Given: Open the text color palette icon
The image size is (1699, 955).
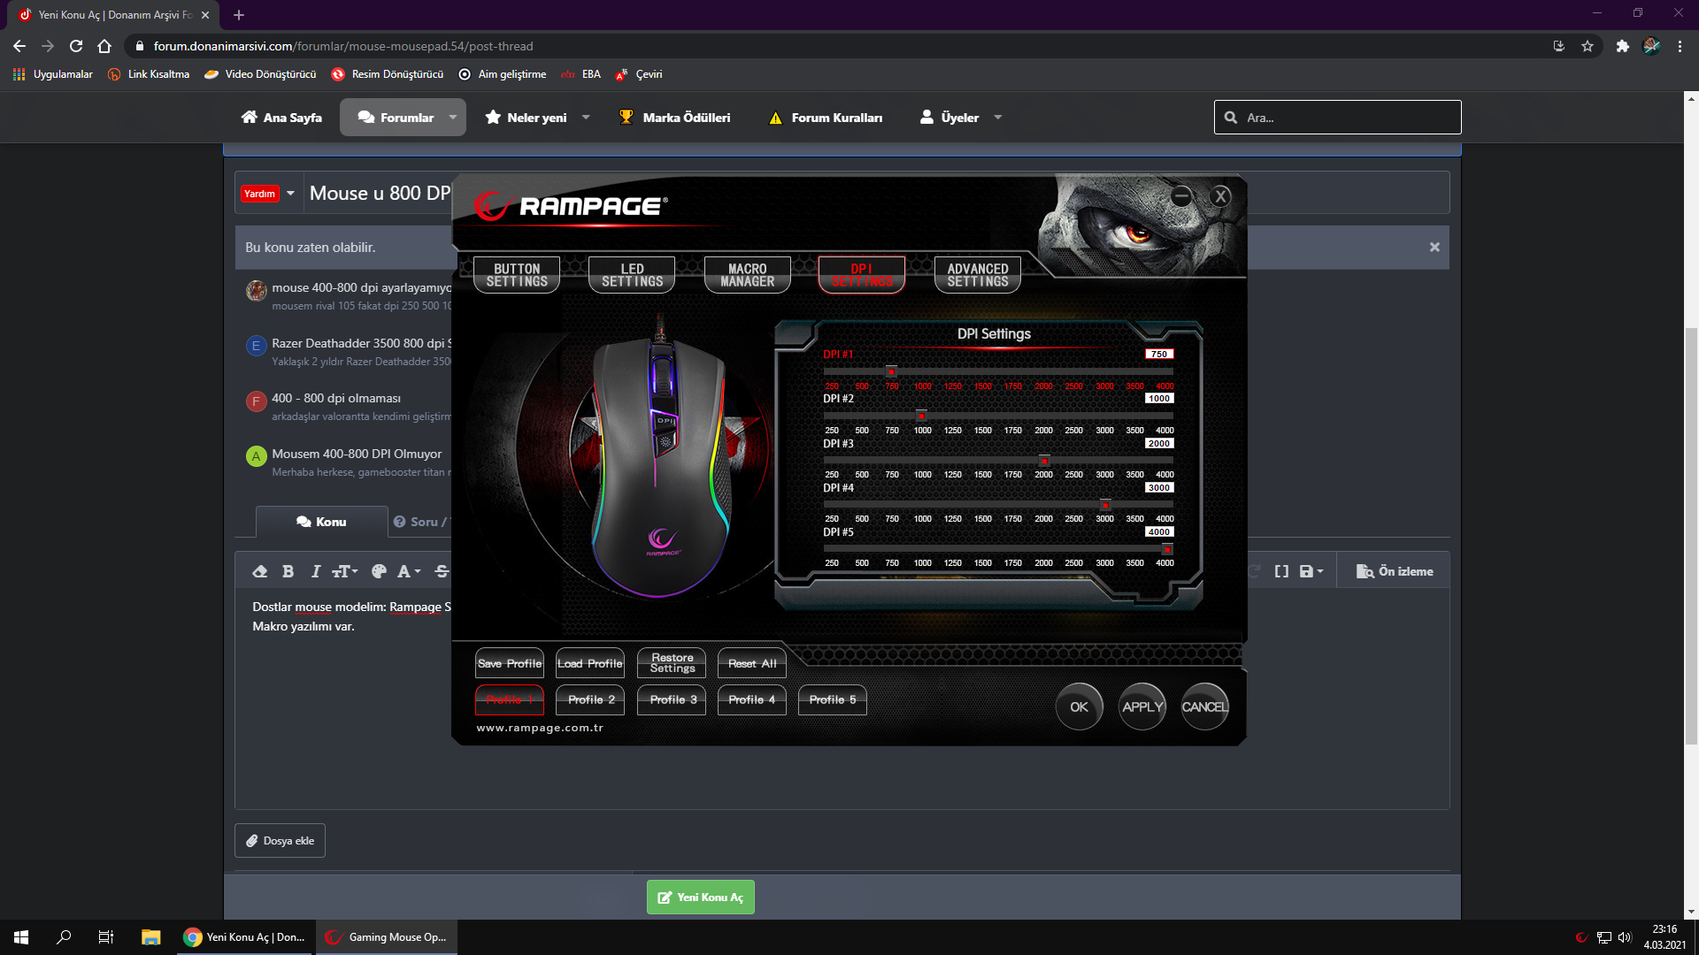Looking at the screenshot, I should (x=379, y=571).
